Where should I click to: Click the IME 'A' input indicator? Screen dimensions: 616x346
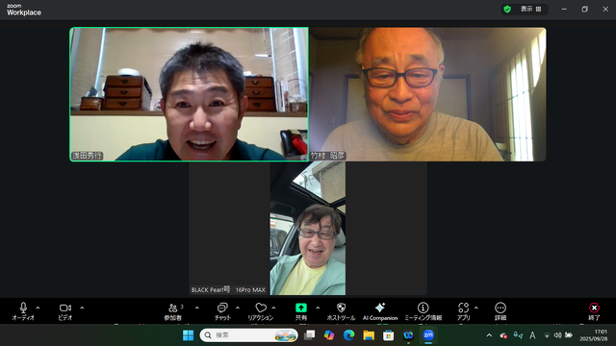coord(532,335)
